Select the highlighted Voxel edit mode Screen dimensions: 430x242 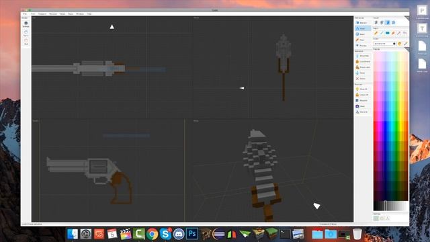click(363, 28)
